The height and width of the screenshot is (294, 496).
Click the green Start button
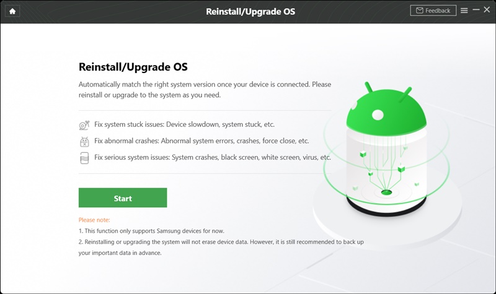click(x=123, y=197)
